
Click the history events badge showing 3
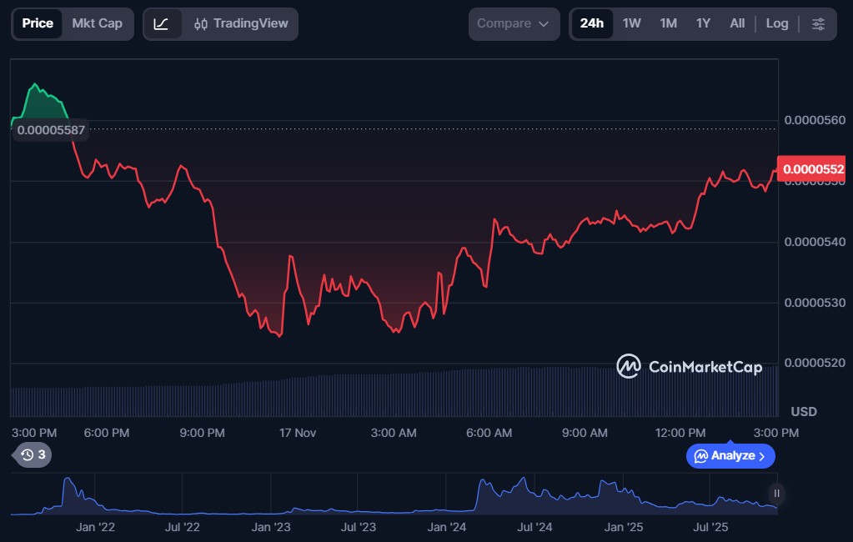click(33, 454)
